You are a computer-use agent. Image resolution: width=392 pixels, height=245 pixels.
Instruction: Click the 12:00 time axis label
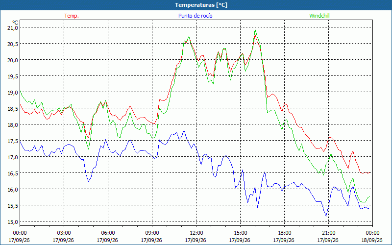[x=196, y=233]
